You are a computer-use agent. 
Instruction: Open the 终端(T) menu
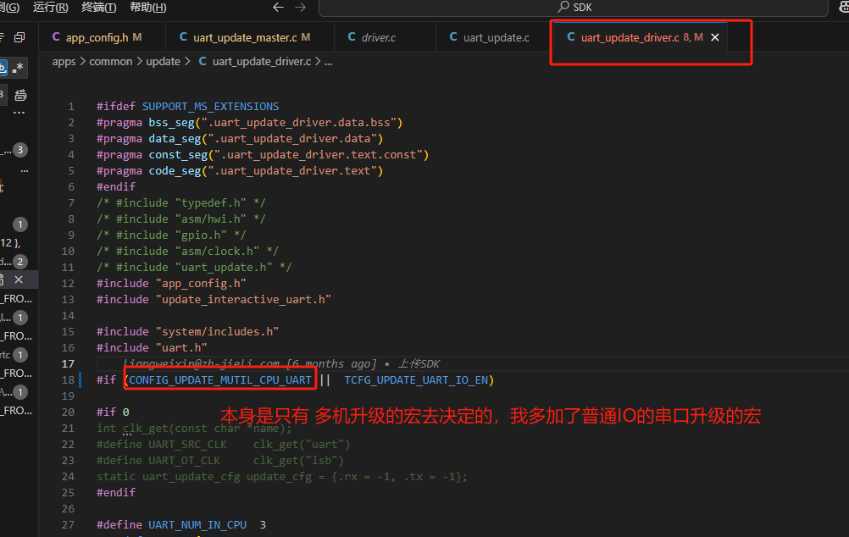click(99, 7)
